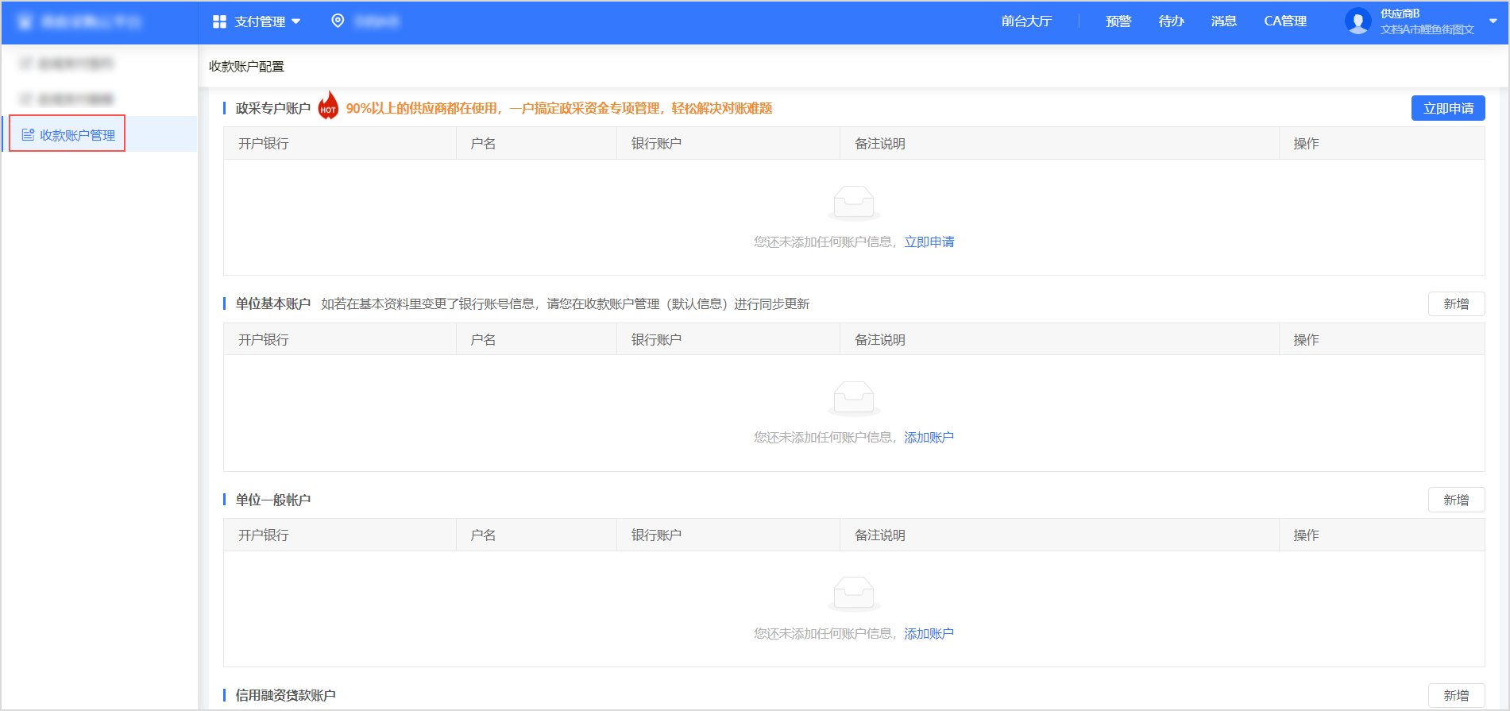
Task: Click the first blurred sidebar menu item
Action: (100, 63)
